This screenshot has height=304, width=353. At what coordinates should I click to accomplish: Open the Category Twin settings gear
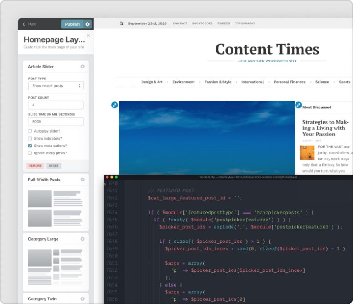point(83,299)
